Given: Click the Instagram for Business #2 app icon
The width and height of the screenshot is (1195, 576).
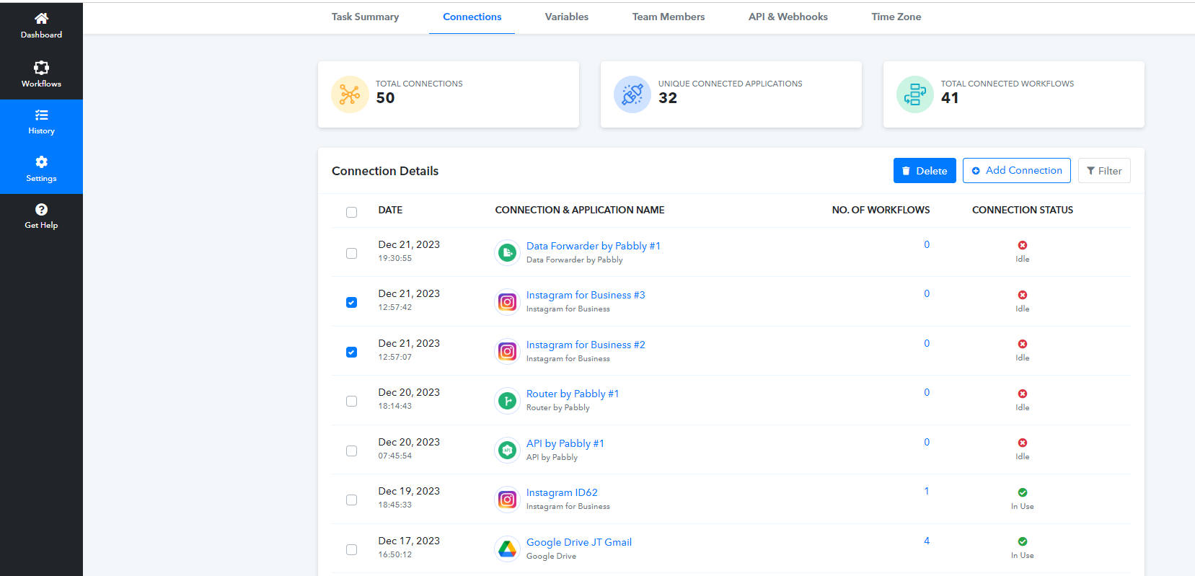Looking at the screenshot, I should tap(508, 351).
